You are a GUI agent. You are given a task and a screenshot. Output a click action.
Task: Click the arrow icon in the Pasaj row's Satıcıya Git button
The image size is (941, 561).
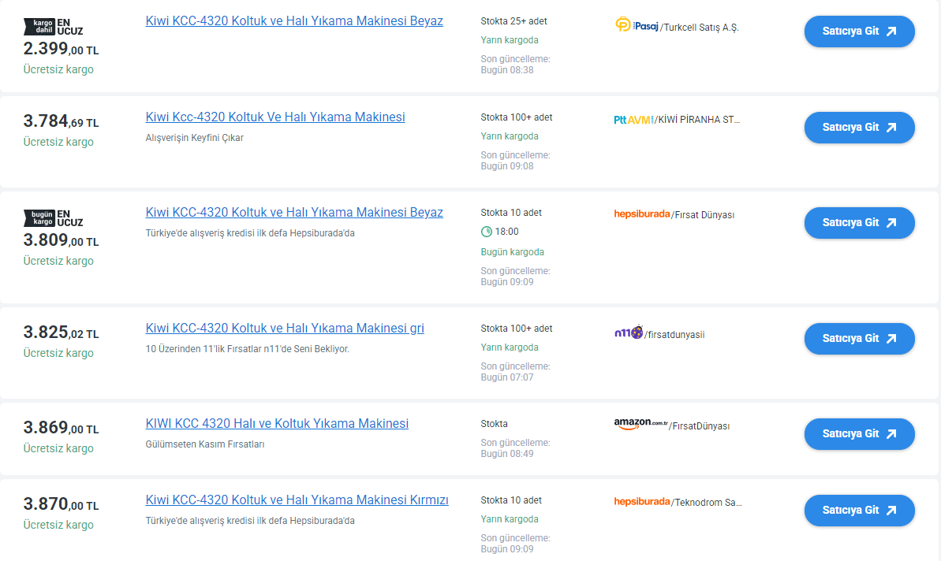pyautogui.click(x=892, y=32)
